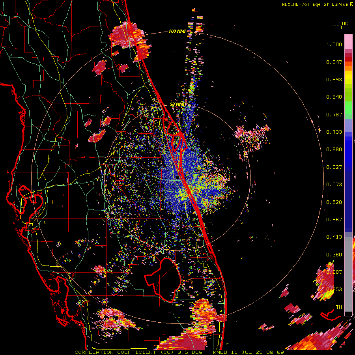Viewport: 355px width, 355px height.
Task: Click the 0.627 scale value
Action: pos(334,167)
